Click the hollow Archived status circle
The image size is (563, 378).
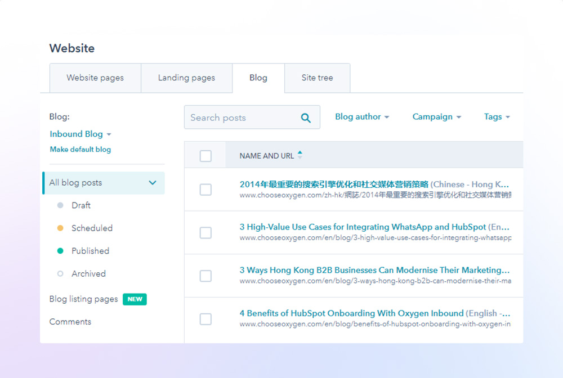tap(61, 273)
